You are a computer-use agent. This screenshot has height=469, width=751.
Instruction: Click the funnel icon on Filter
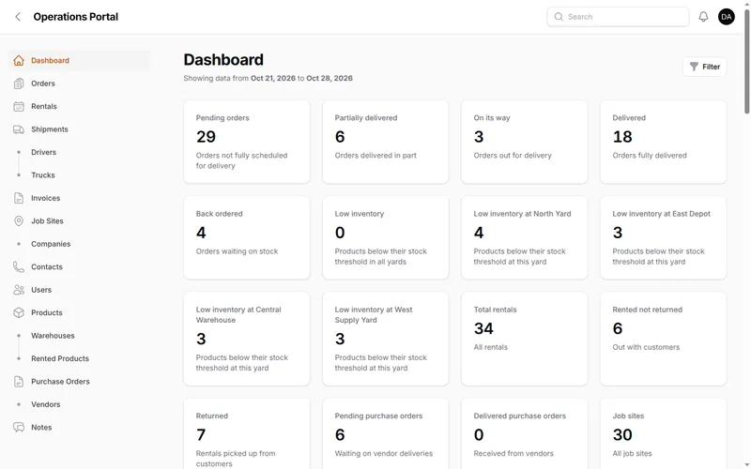694,67
